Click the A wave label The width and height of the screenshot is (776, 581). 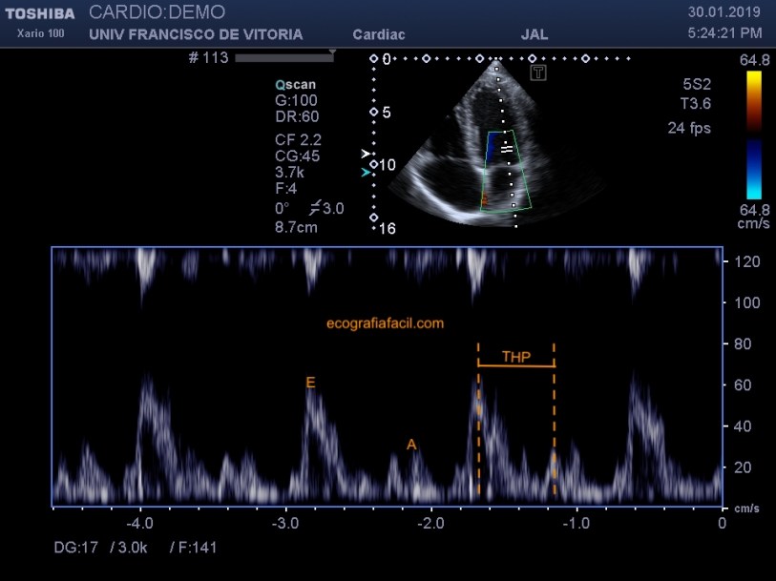coord(411,445)
